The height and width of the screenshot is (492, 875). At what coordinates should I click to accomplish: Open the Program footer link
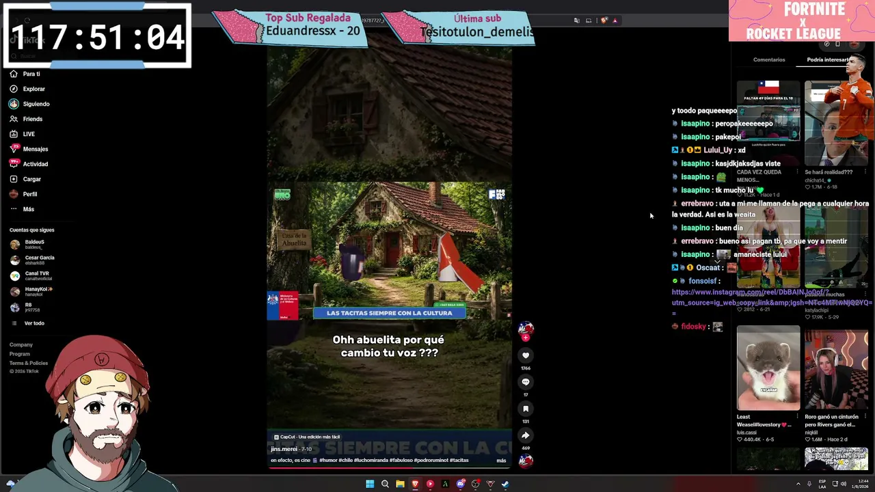click(20, 354)
